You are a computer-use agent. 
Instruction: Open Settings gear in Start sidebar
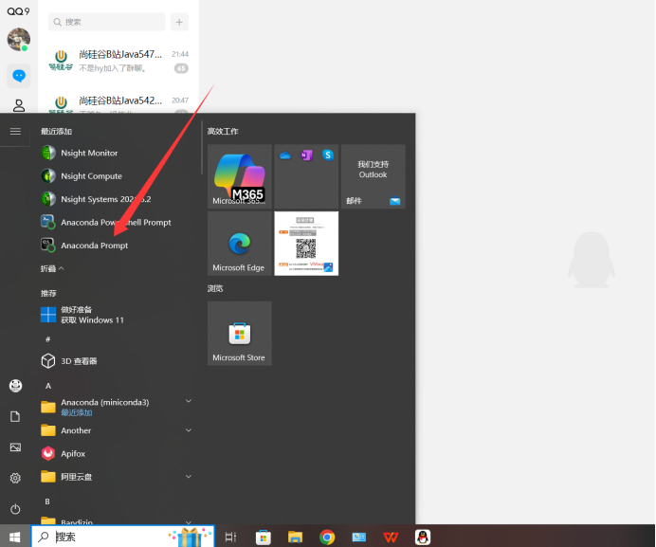coord(15,478)
